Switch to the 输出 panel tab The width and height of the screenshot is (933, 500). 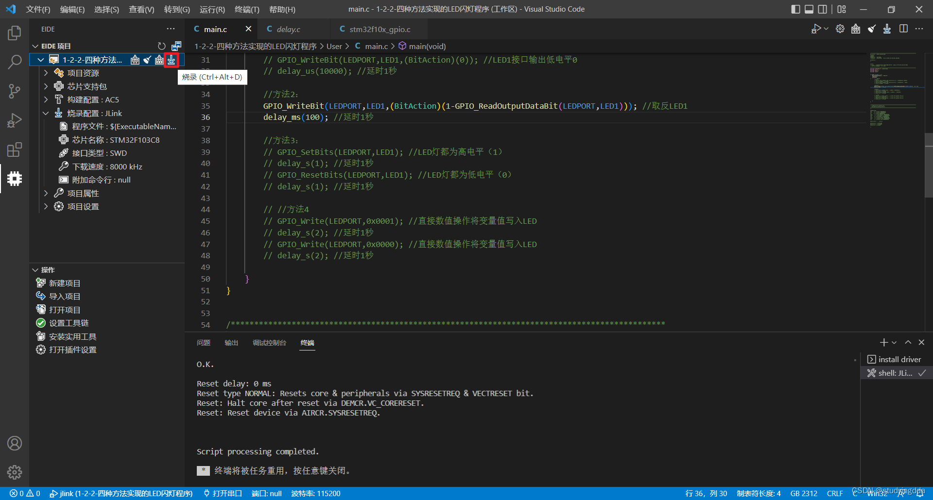click(231, 343)
